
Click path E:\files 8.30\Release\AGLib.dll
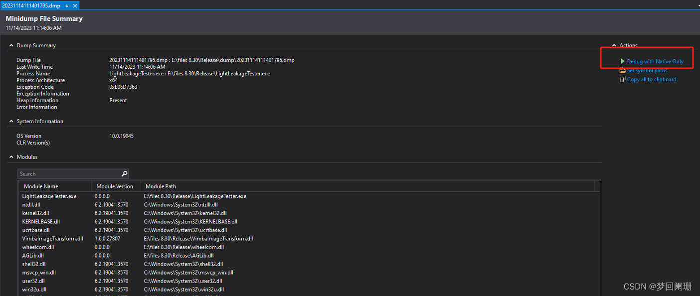click(179, 256)
